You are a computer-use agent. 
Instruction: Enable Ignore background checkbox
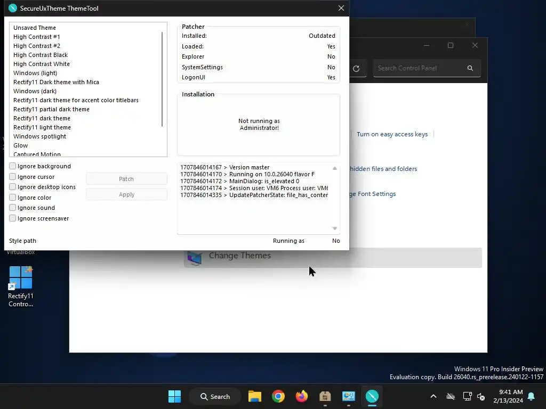(13, 166)
